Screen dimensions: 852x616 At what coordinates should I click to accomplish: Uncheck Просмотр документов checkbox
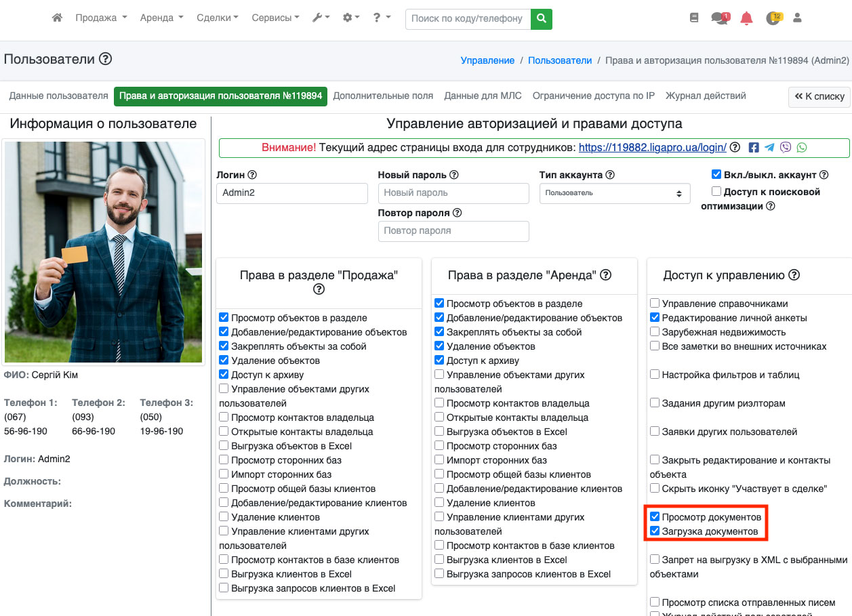(655, 517)
